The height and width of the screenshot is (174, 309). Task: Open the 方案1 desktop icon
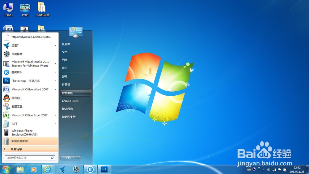[x=25, y=10]
